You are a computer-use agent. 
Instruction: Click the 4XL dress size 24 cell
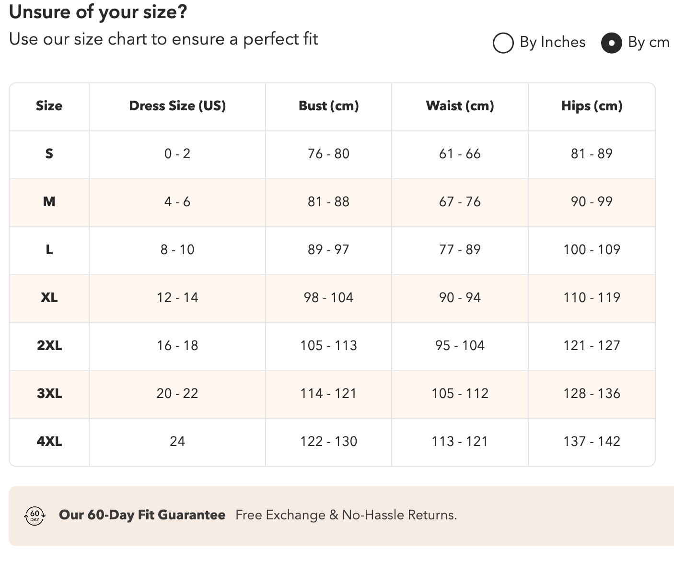[x=177, y=442]
